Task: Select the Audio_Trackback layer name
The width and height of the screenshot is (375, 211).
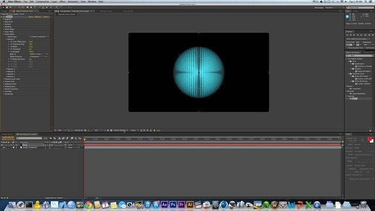Action: pos(30,148)
